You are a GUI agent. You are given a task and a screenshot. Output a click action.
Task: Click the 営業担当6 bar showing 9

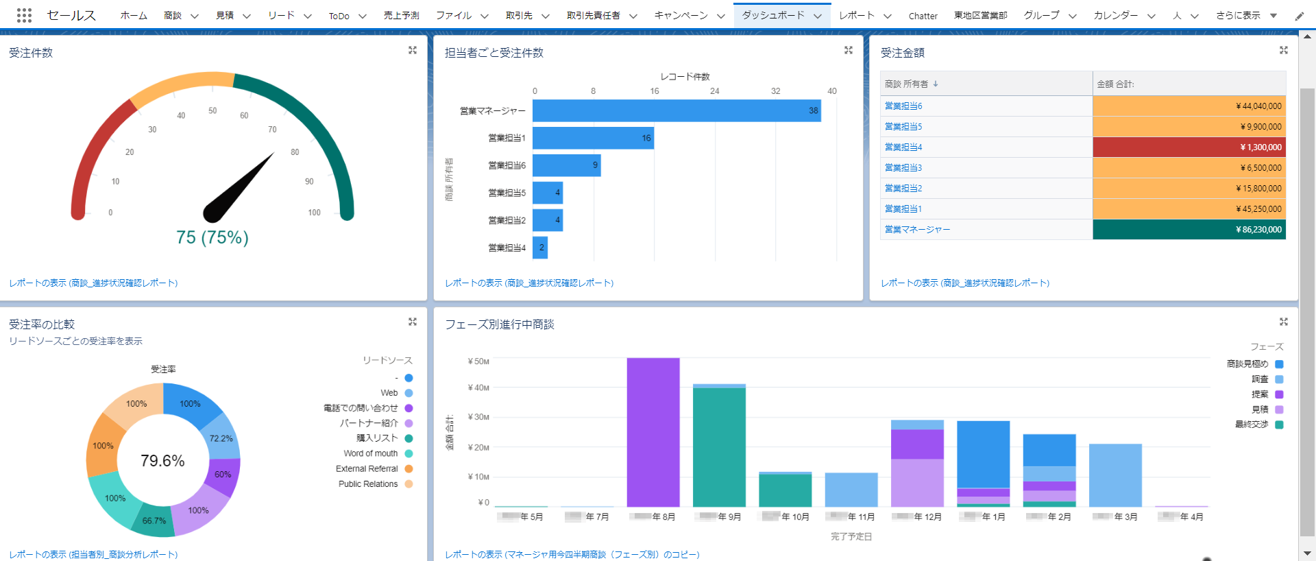567,165
